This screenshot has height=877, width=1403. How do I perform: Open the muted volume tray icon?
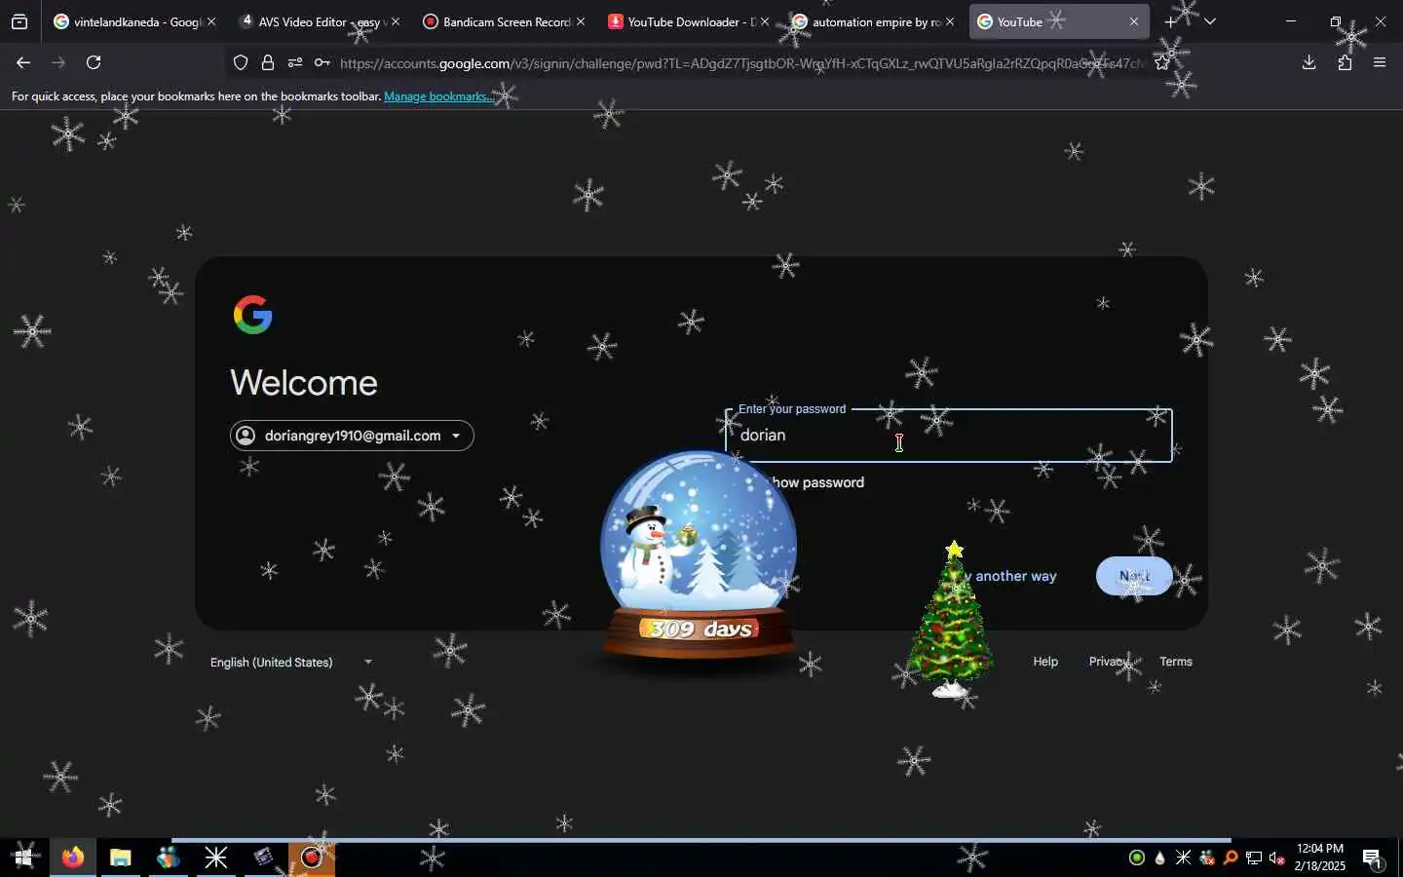point(1277,858)
